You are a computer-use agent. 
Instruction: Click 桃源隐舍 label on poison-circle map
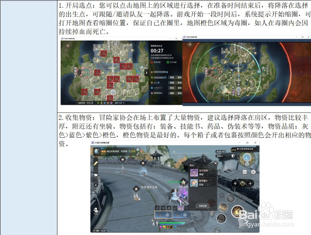[206, 72]
